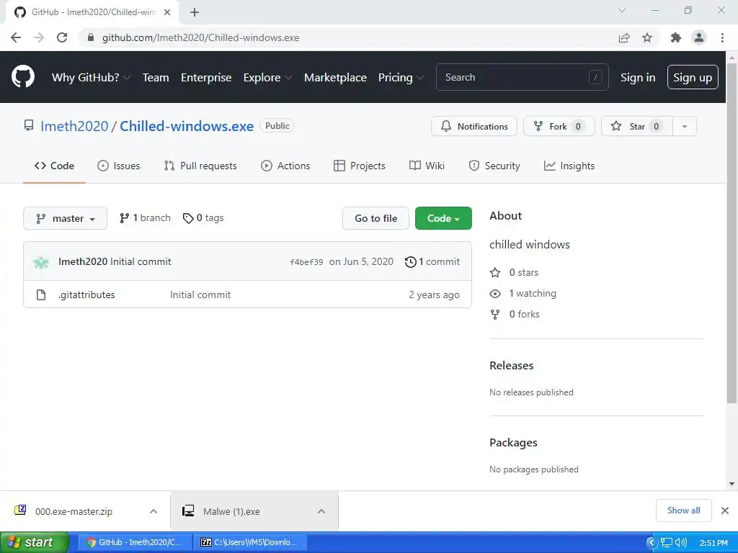Open the green Code dropdown
The image size is (738, 553).
point(443,218)
